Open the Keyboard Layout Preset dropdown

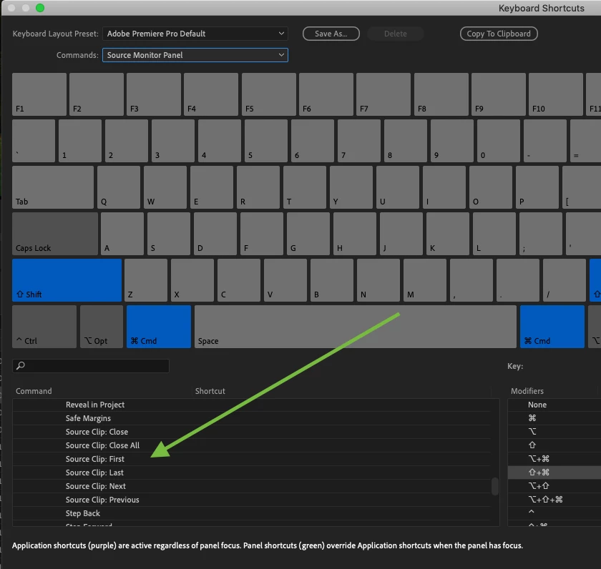(195, 34)
